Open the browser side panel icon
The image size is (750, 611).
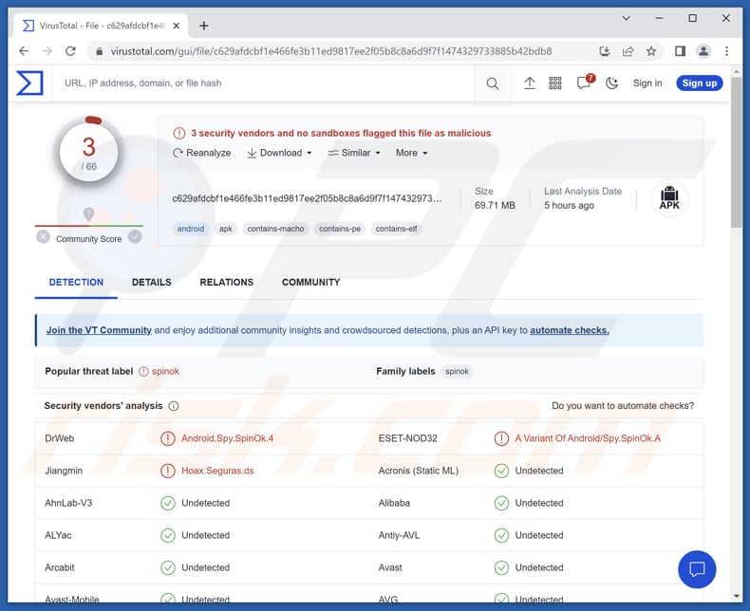[x=680, y=51]
